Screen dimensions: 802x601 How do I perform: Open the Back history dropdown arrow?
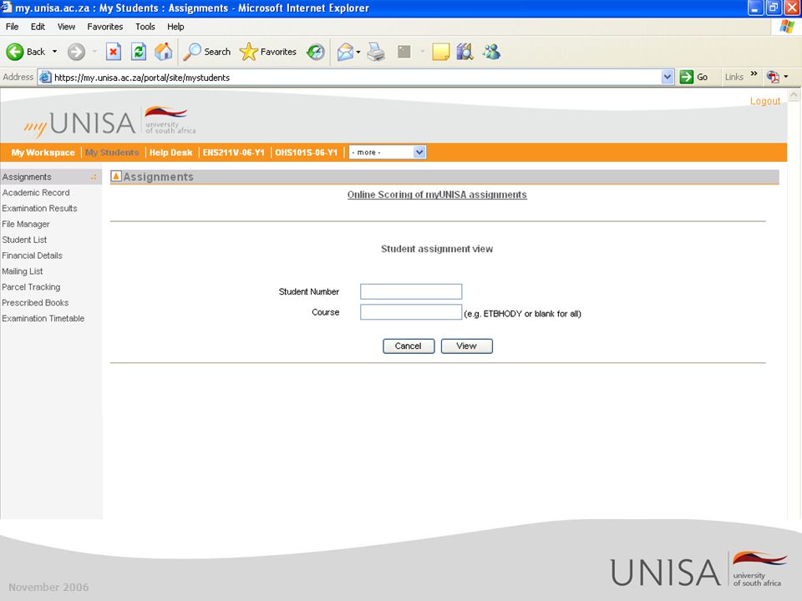(55, 52)
